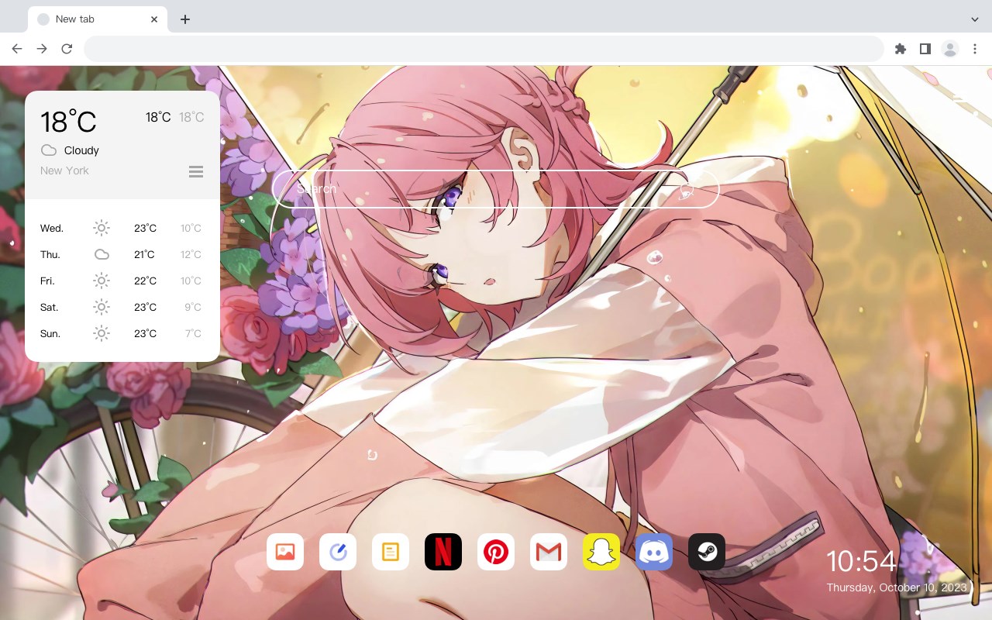Open the blue circular pencil shortcut icon
This screenshot has width=992, height=620.
(x=338, y=552)
